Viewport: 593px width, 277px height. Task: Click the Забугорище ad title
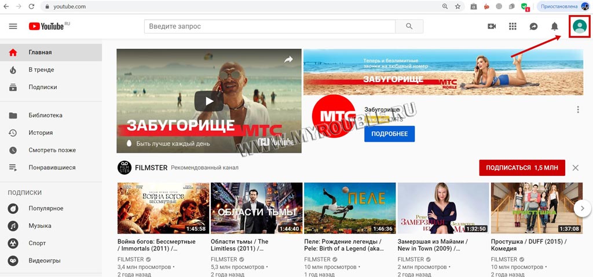pos(382,110)
